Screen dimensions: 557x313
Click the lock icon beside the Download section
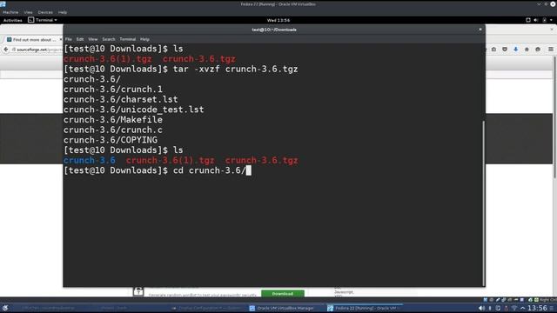(138, 291)
